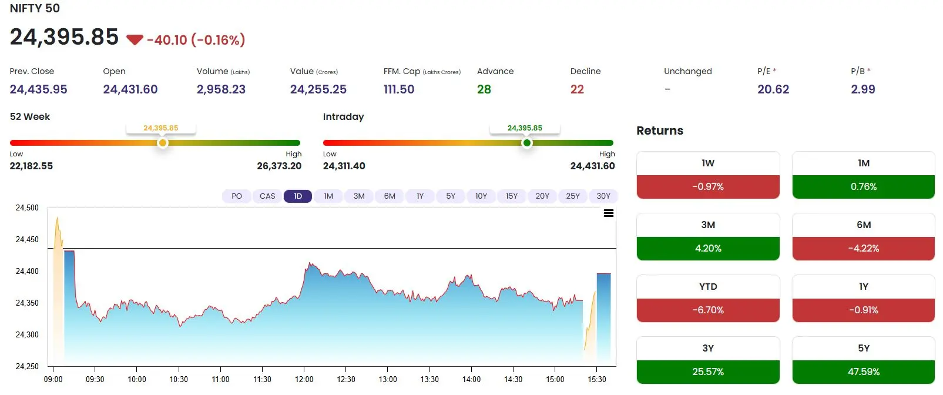943x395 pixels.
Task: Click the 52 Week low 22,182.55
Action: 31,166
